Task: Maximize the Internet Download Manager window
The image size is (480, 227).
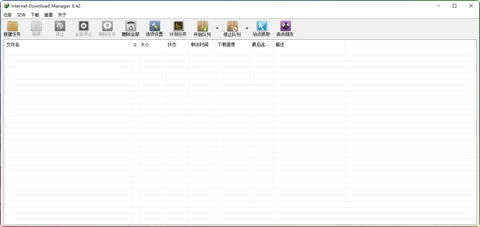Action: coord(455,6)
